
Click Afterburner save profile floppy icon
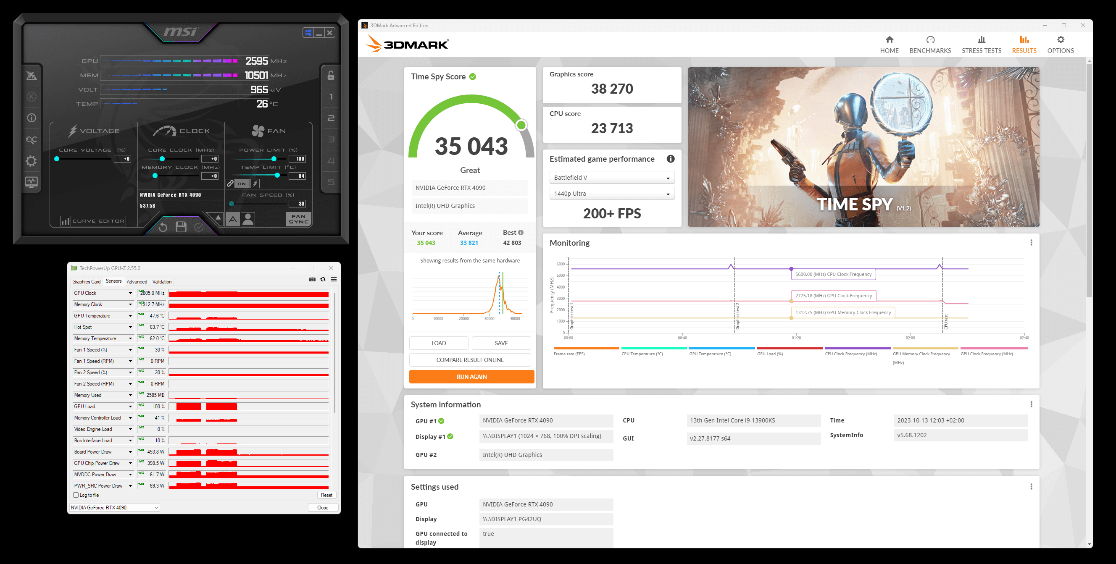(181, 227)
